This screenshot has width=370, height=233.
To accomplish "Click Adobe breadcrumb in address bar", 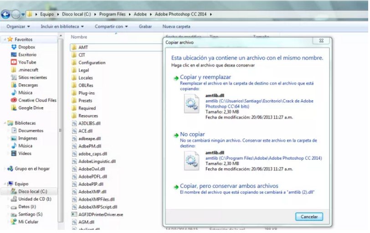I will coord(140,14).
